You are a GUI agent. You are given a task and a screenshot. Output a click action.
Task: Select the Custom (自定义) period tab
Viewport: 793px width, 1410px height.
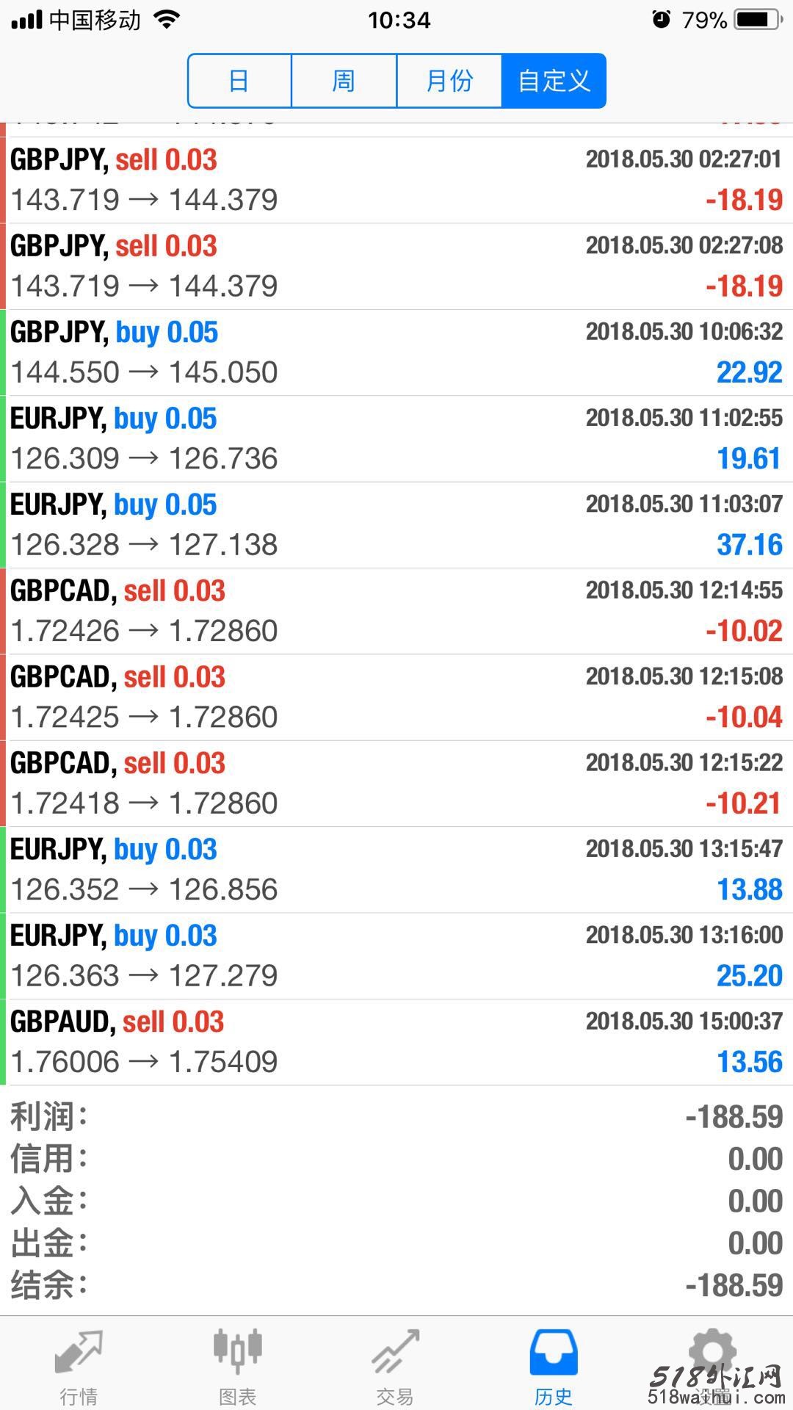coord(554,81)
